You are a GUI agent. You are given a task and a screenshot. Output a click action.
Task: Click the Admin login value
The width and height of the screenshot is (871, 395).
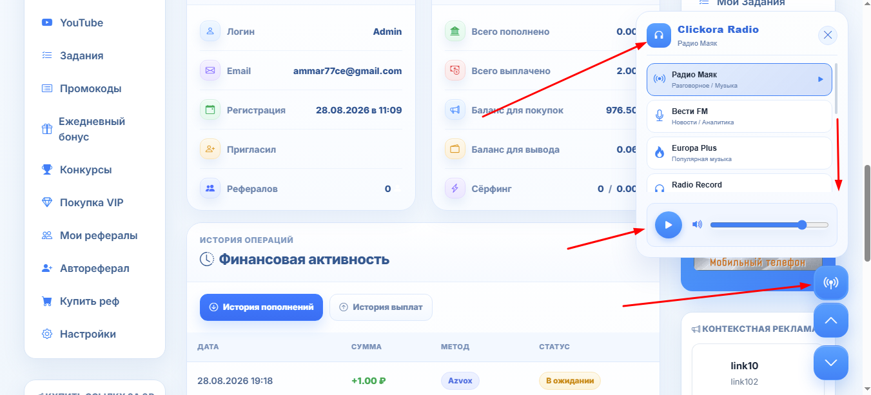(x=387, y=32)
